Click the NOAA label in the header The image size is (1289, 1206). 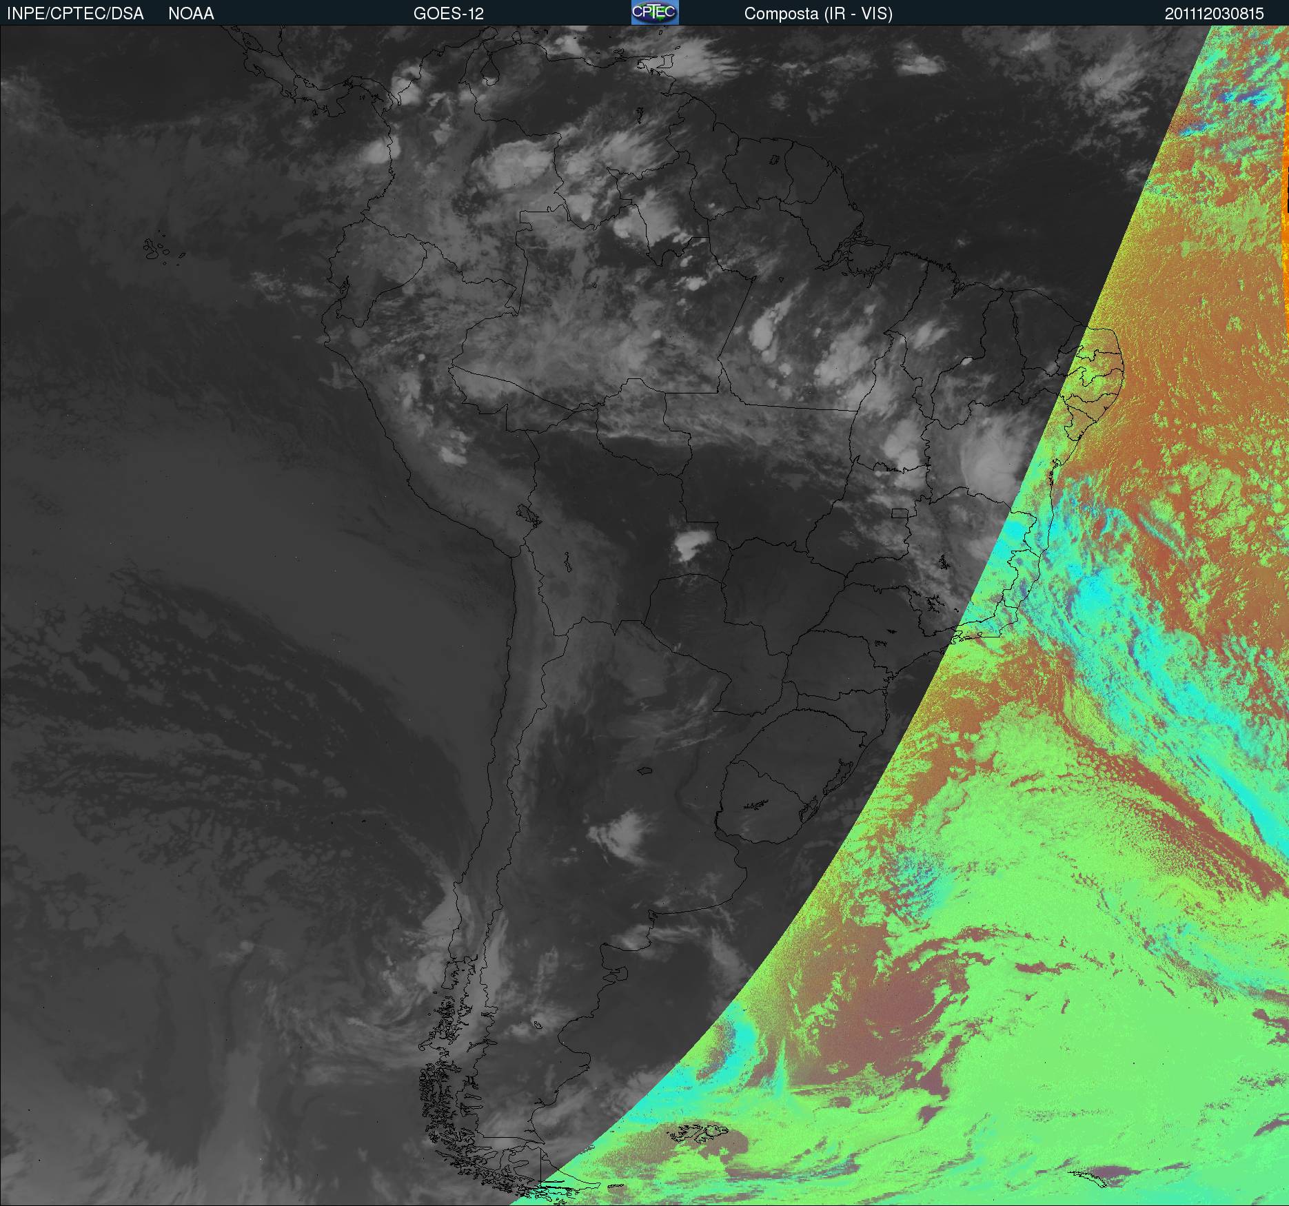[x=191, y=14]
